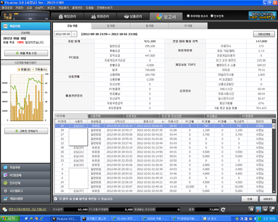278x222 pixels.
Task: Sort by the 이용시간 column header
Action: click(x=173, y=121)
